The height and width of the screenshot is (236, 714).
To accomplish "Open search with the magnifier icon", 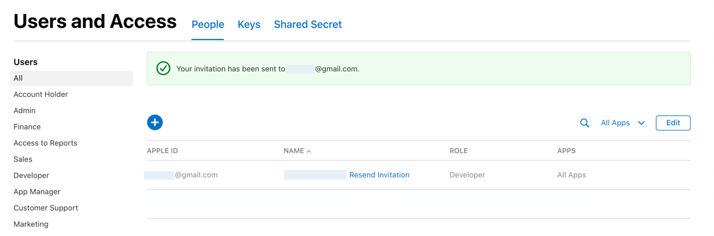I will click(585, 123).
